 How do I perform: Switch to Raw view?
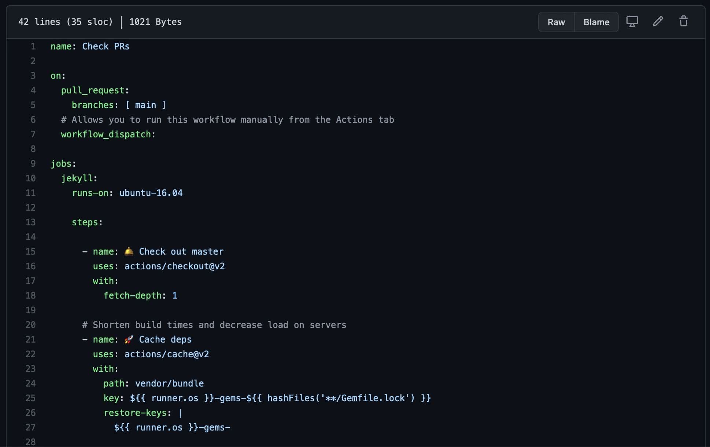click(x=556, y=22)
